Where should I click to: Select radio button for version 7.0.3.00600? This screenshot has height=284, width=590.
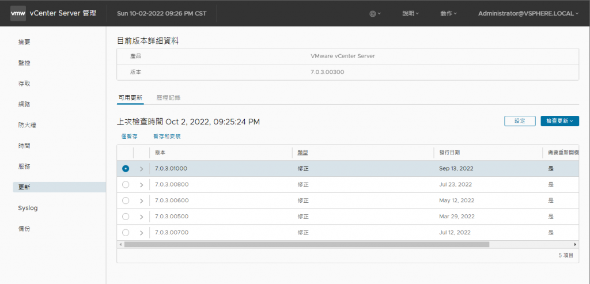(x=126, y=200)
